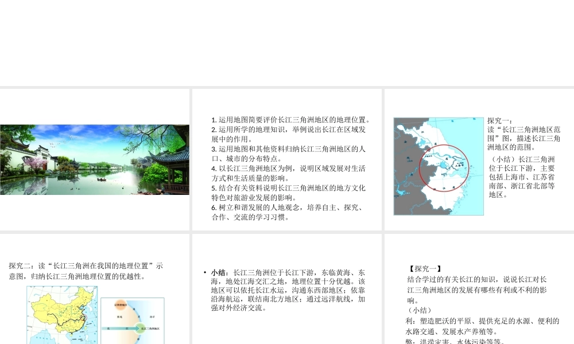The height and width of the screenshot is (344, 574).
Task: Click objective 5 about 旅游业发展的影响
Action: point(289,193)
